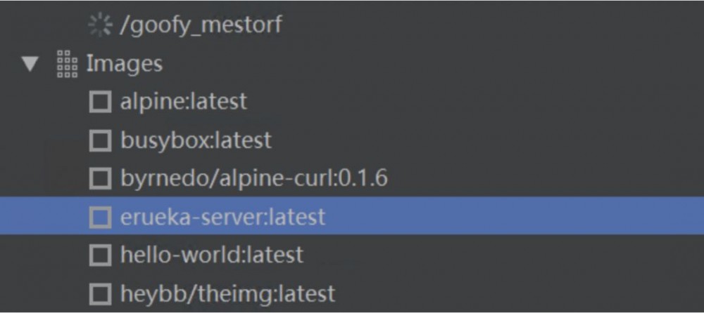This screenshot has width=704, height=313.
Task: Click blank row space right of Images label
Action: (x=422, y=64)
